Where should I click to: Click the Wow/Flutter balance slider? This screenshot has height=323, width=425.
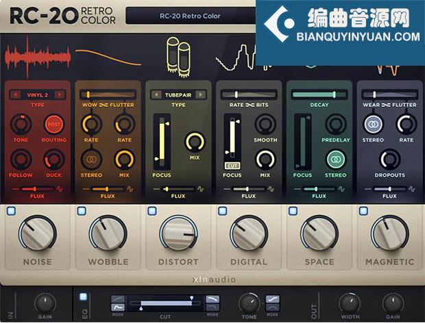tap(108, 94)
